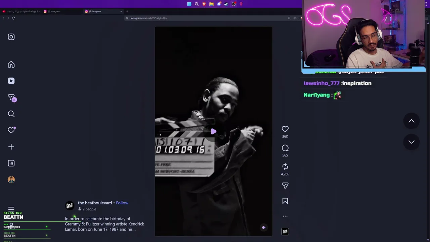430x242 pixels.
Task: Open Steam from the taskbar
Action: pos(226,4)
